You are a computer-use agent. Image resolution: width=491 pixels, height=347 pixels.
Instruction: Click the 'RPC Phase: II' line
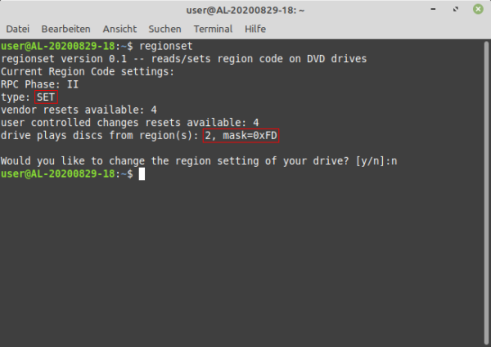point(39,84)
